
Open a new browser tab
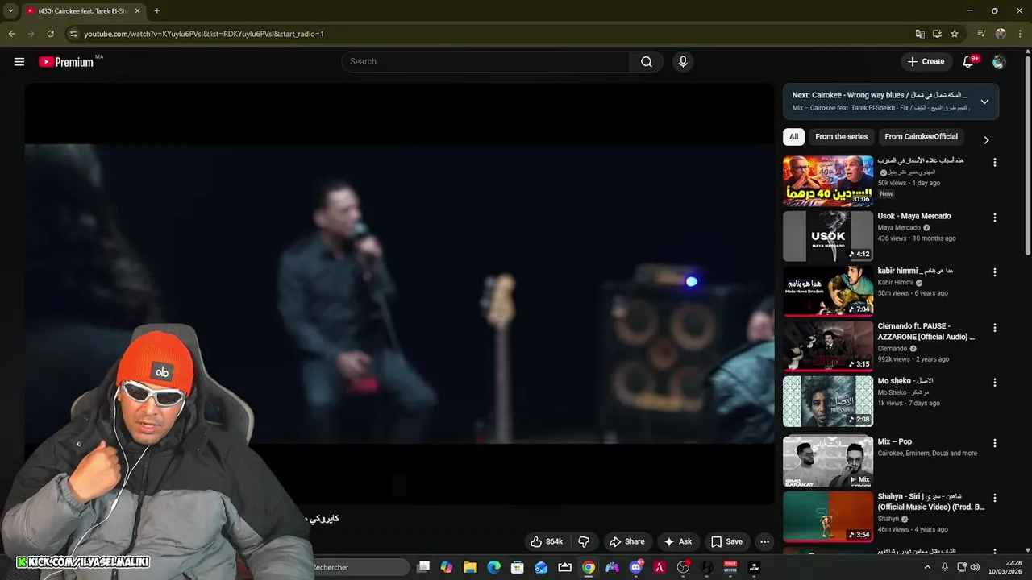coord(156,10)
